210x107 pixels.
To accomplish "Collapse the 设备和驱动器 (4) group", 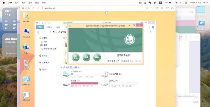I will [62, 67].
